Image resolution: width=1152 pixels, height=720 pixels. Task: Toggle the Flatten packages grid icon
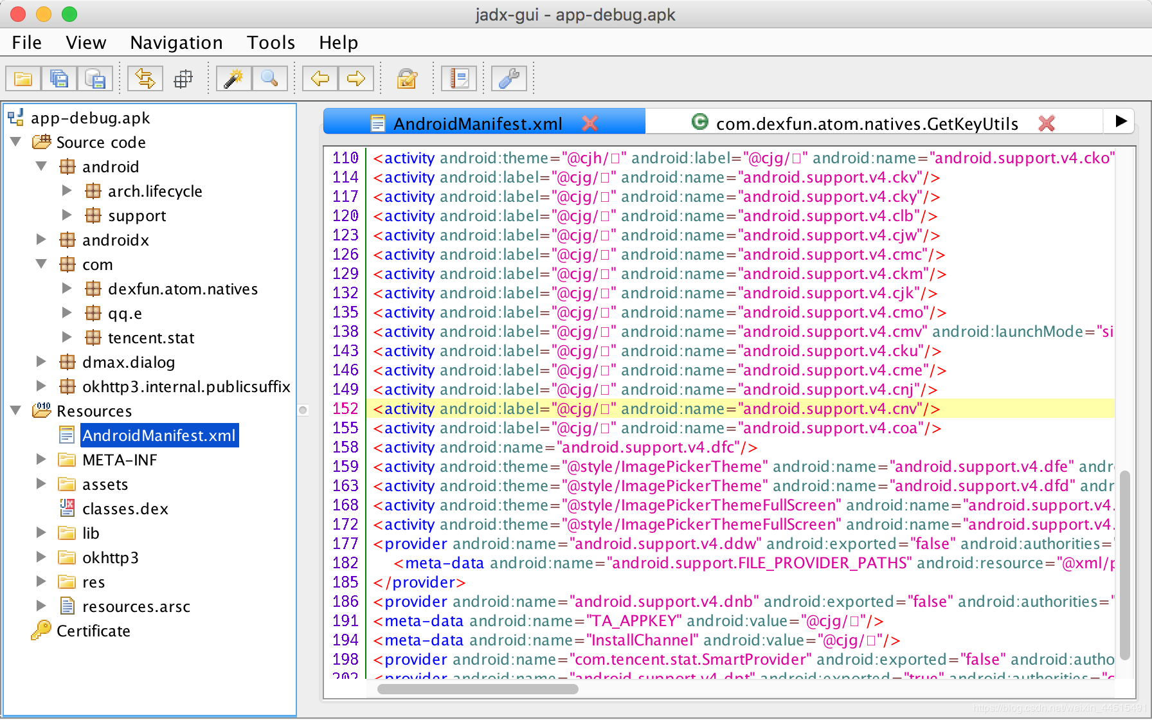183,79
